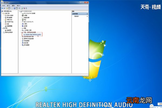This screenshot has width=162, height=108.
Task: Expand the IDE ATA/ATAPI 控制器 category
Action: tap(21, 13)
